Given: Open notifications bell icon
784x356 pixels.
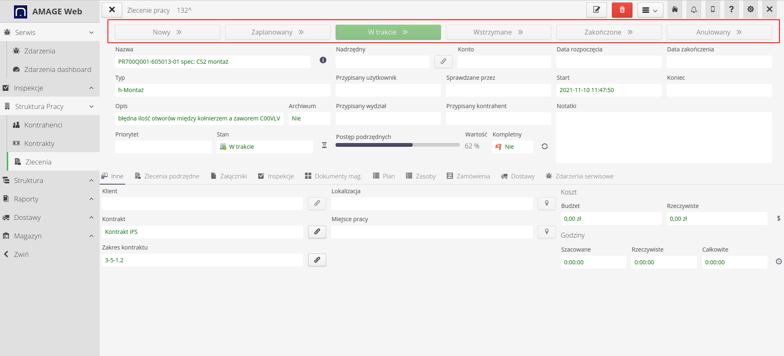Looking at the screenshot, I should click(694, 9).
